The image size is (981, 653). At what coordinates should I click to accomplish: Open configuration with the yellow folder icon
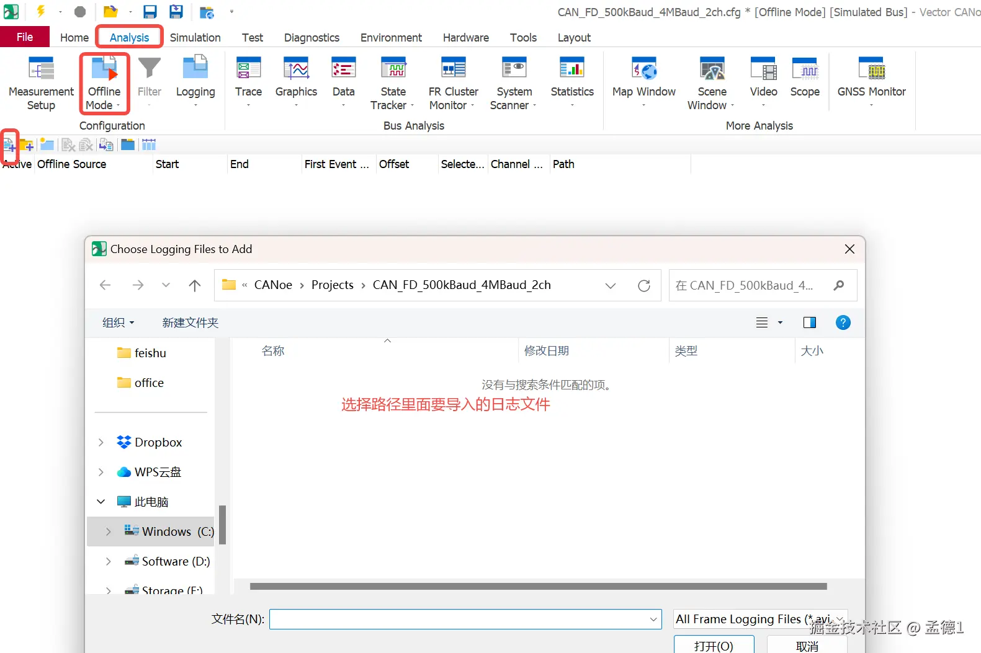(x=110, y=11)
